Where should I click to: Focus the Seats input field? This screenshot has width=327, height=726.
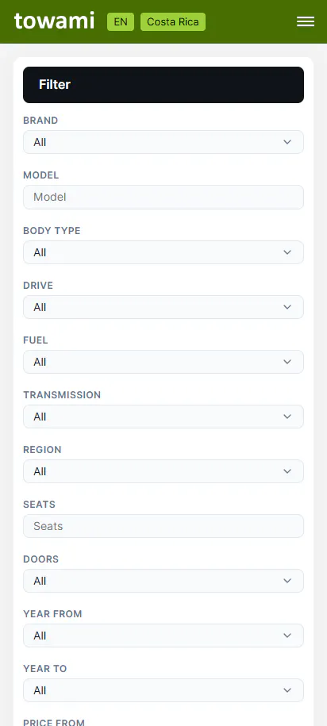[x=163, y=526]
